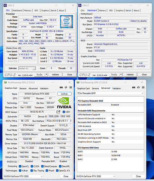
Task: Open GPU selector dropdown in right GPU-Z window
Action: tap(96, 176)
